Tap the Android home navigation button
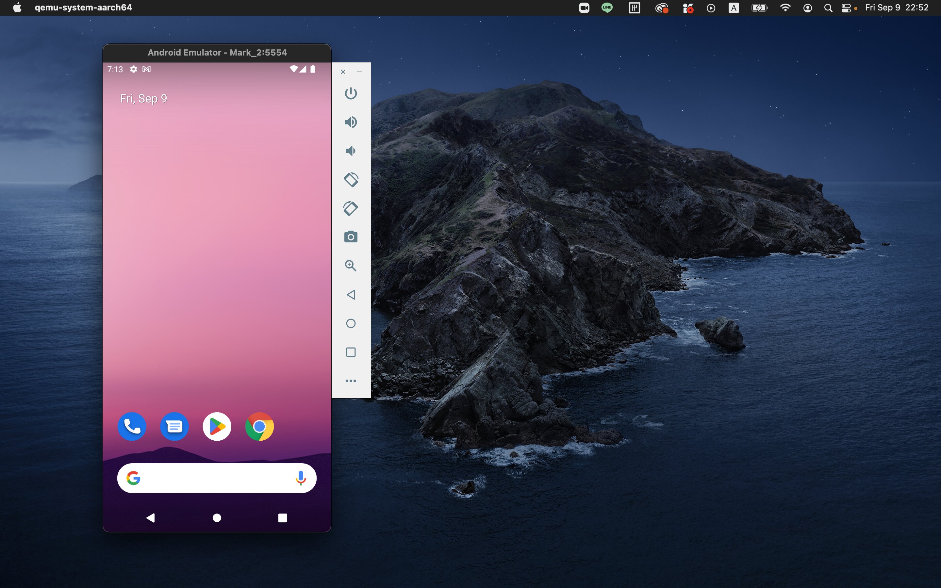This screenshot has width=941, height=588. (217, 518)
